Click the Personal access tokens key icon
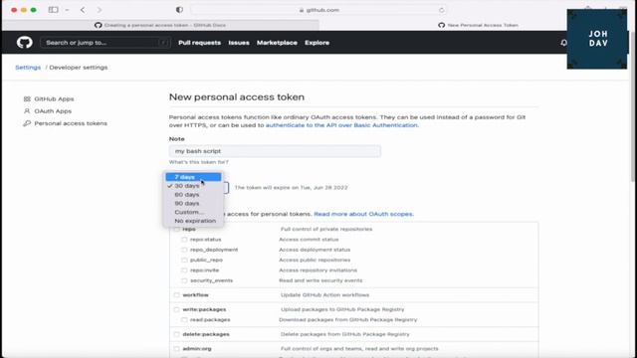The width and height of the screenshot is (637, 358). 27,123
